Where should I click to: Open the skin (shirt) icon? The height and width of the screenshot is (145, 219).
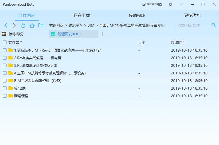pyautogui.click(x=170, y=4)
